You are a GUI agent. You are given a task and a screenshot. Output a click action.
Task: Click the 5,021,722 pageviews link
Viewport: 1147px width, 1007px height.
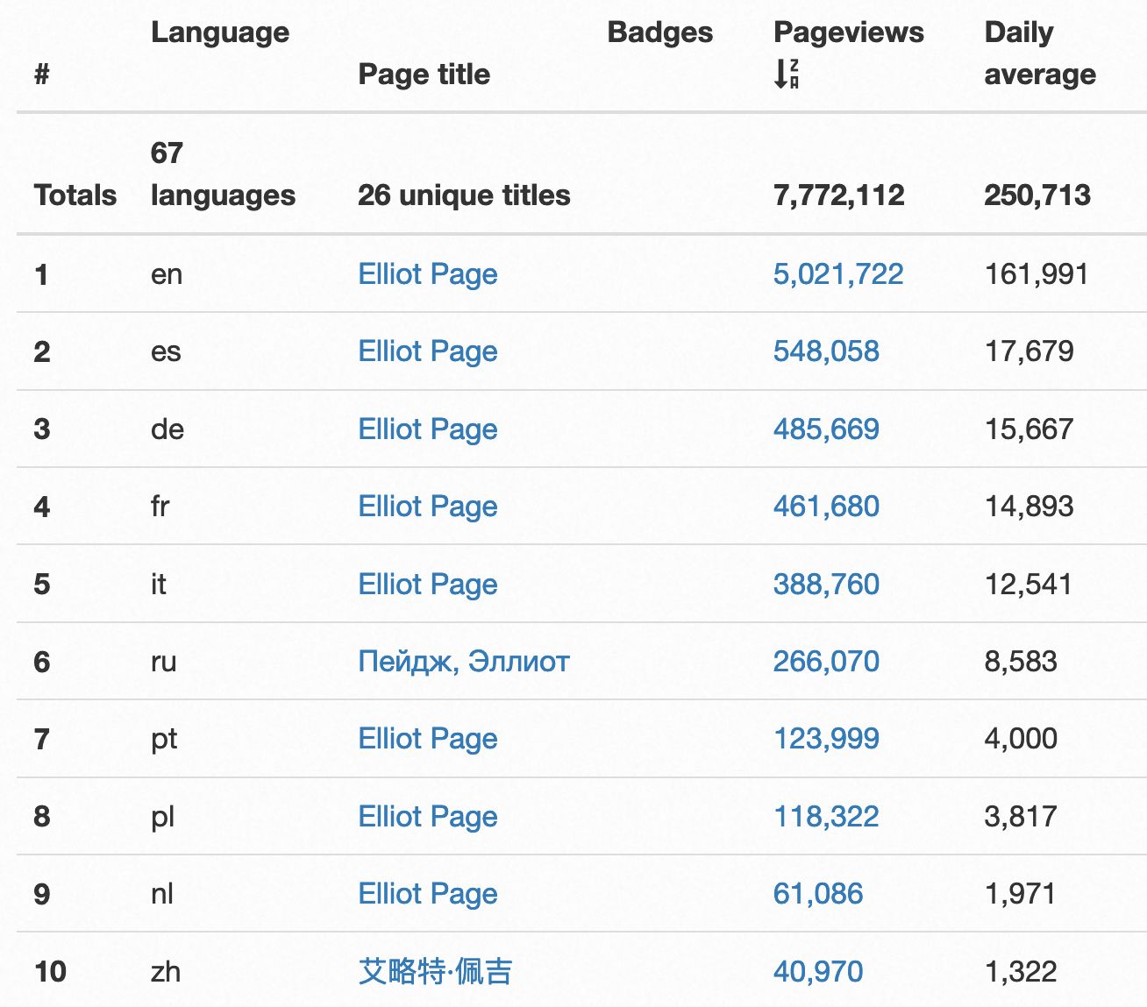point(838,274)
